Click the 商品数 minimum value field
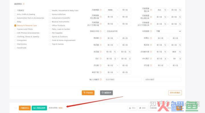This screenshot has width=205, height=113. [110, 38]
